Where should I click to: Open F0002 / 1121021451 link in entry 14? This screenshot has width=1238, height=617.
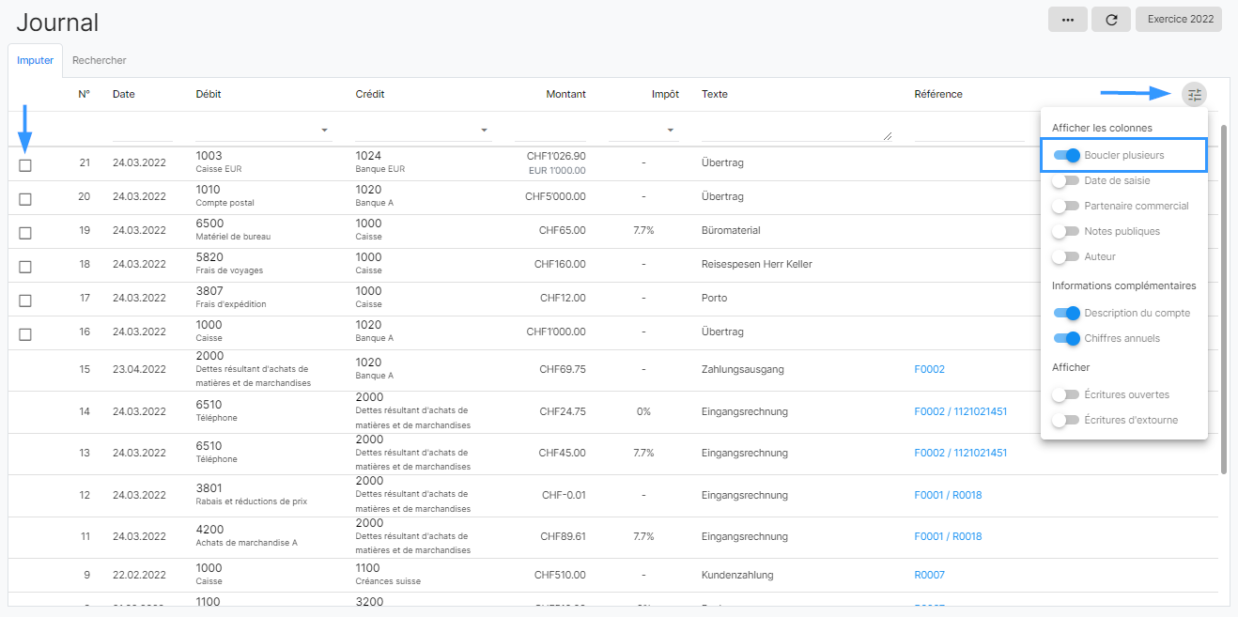pyautogui.click(x=960, y=411)
